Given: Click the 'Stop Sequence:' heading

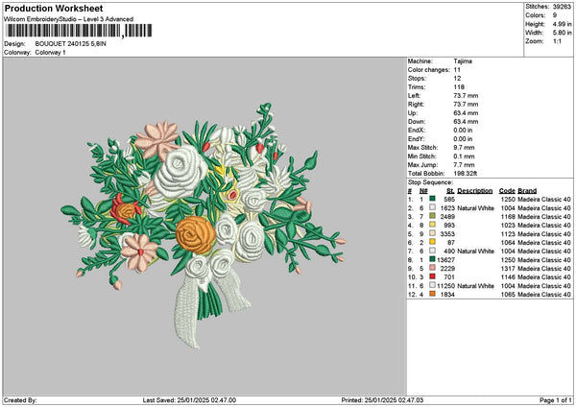Looking at the screenshot, I should 430,182.
